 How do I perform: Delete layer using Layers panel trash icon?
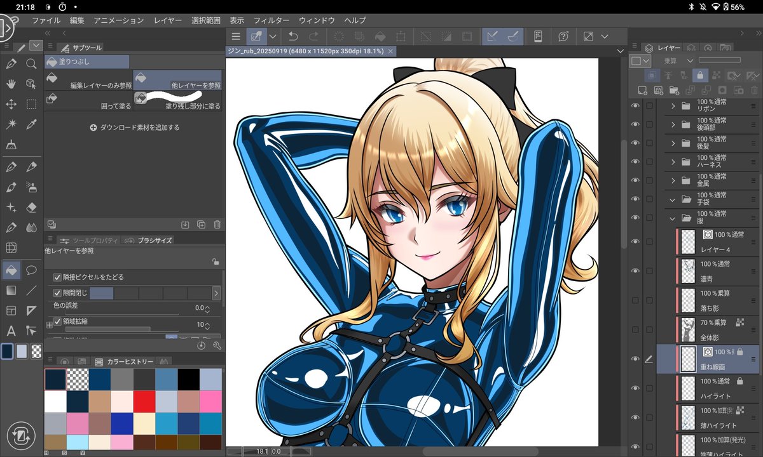753,90
